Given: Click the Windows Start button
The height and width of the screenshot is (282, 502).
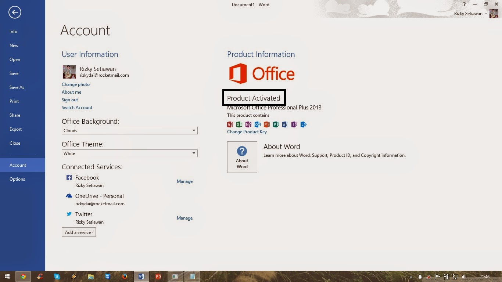Looking at the screenshot, I should point(7,276).
